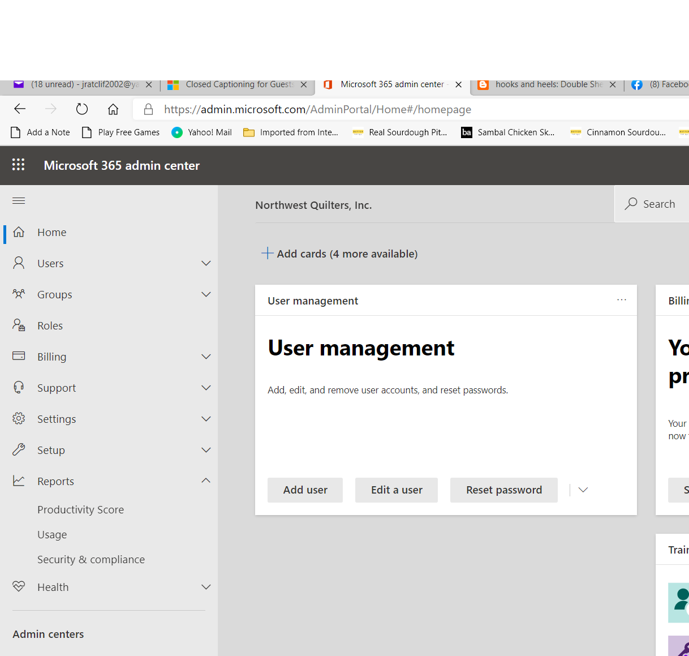The height and width of the screenshot is (656, 689).
Task: Click the browser forward arrow
Action: [51, 109]
